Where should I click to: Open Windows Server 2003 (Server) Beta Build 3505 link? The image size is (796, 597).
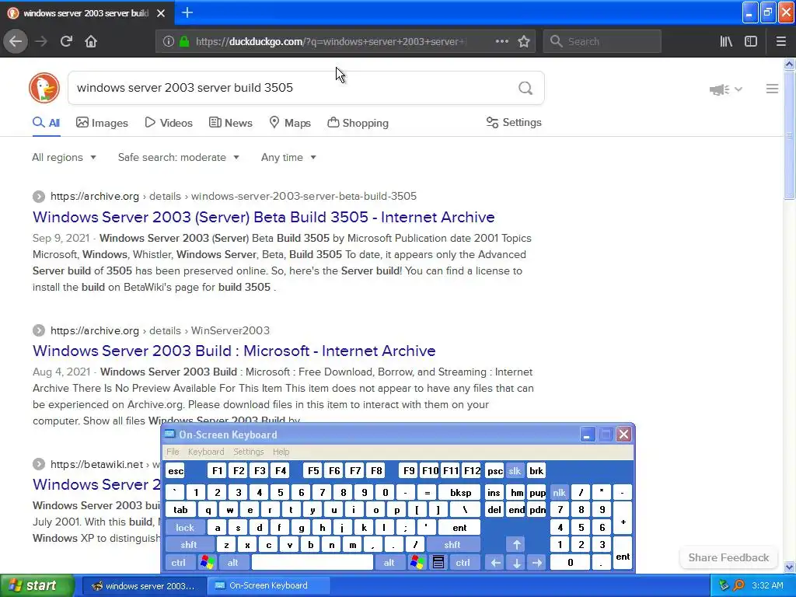pos(264,217)
